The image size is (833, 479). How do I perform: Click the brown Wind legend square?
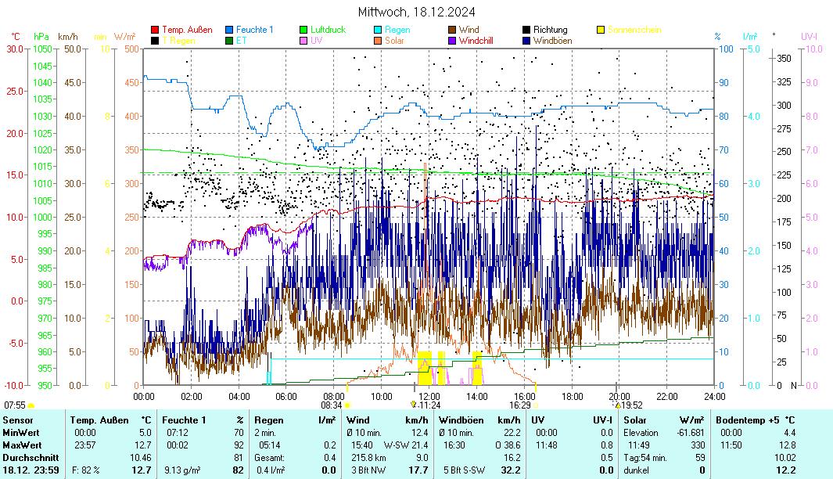(453, 30)
